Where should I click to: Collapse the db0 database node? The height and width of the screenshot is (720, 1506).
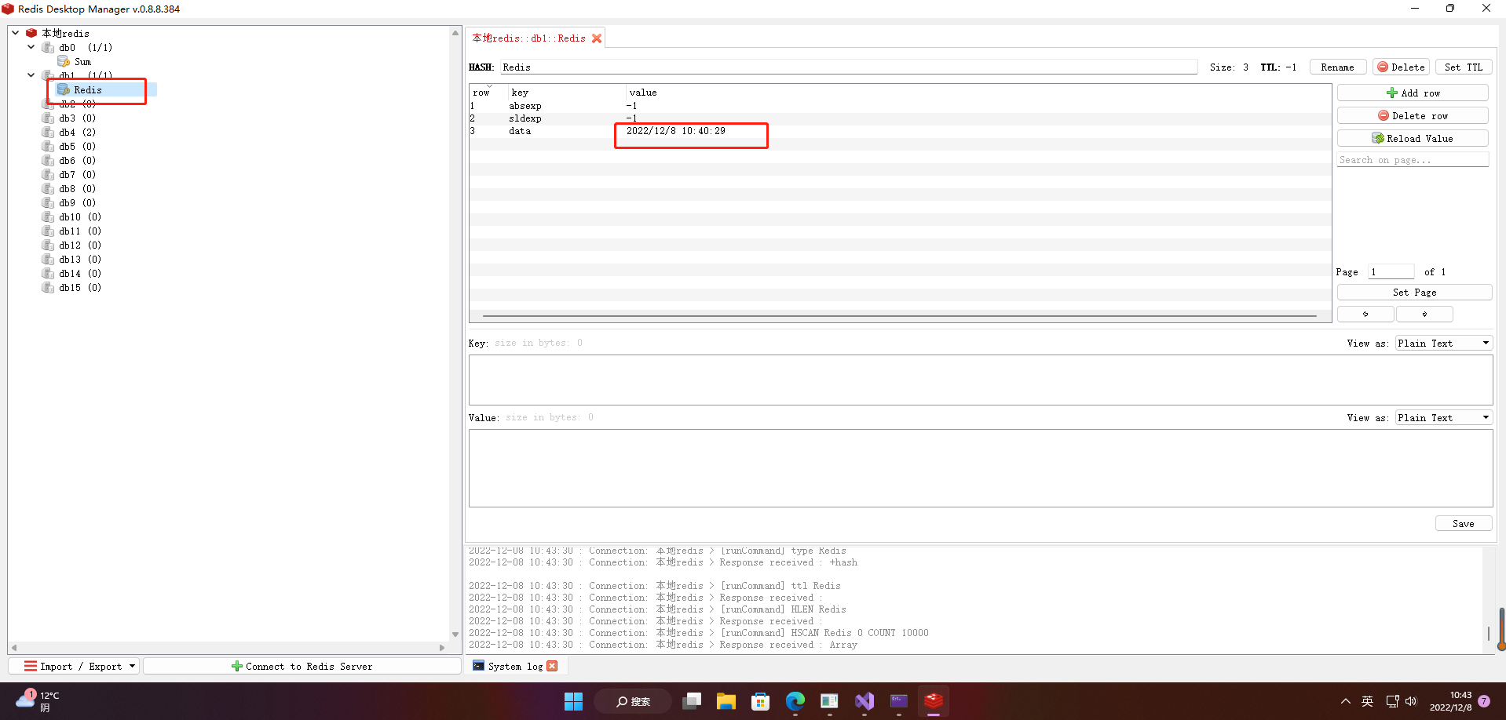tap(31, 47)
